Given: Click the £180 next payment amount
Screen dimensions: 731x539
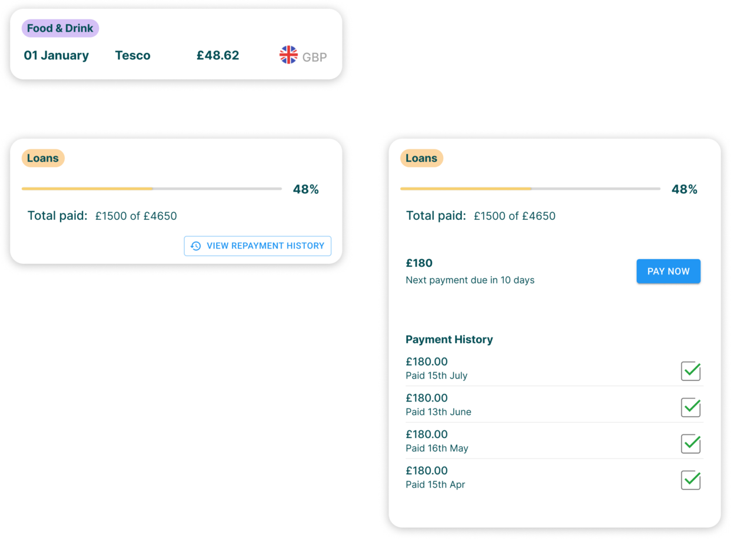Looking at the screenshot, I should pyautogui.click(x=419, y=263).
